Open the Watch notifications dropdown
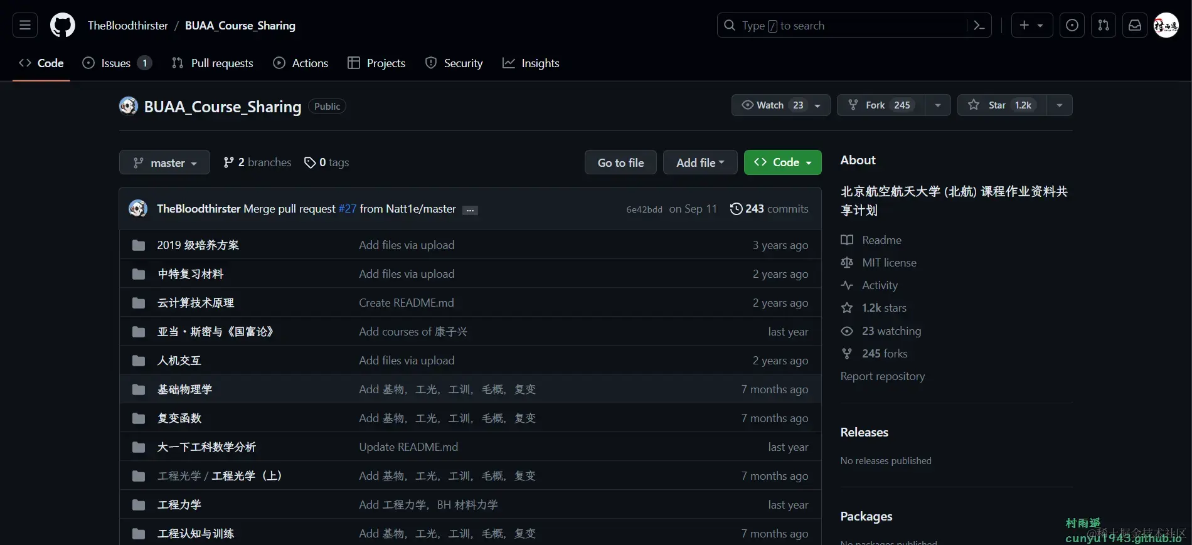The height and width of the screenshot is (545, 1192). tap(780, 105)
